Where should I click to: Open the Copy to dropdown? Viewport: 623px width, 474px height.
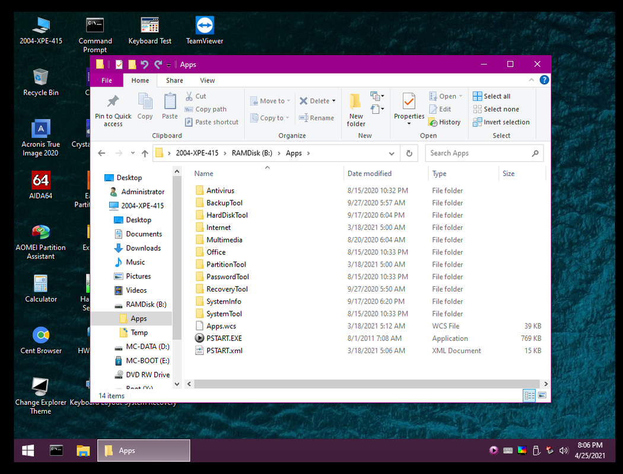tap(269, 118)
